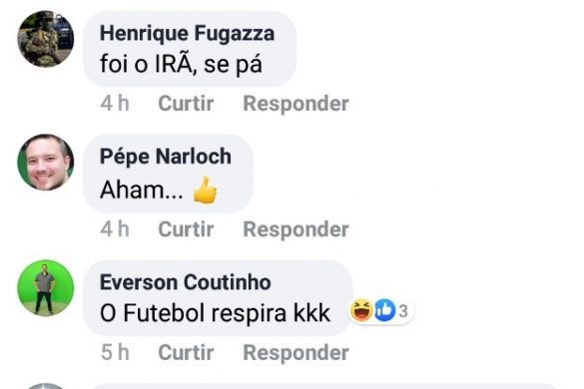Open the reaction count of 3

click(x=403, y=311)
